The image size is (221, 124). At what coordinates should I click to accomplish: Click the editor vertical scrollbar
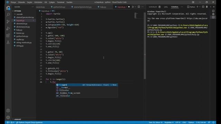[x=145, y=46]
